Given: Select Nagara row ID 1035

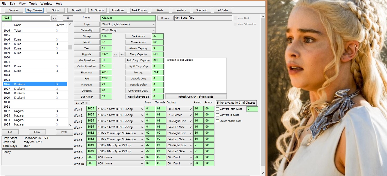Looking at the screenshot, I should (x=35, y=124).
